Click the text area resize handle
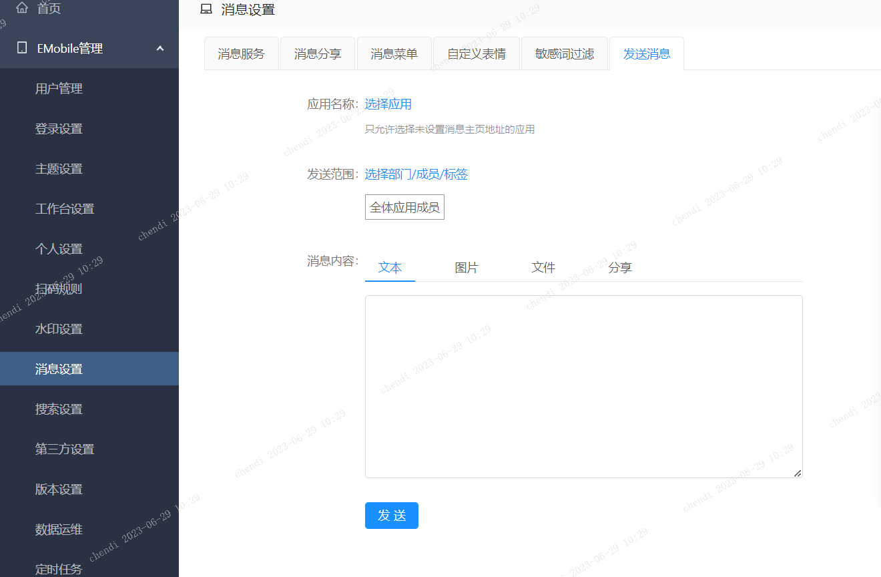This screenshot has height=577, width=881. point(798,473)
